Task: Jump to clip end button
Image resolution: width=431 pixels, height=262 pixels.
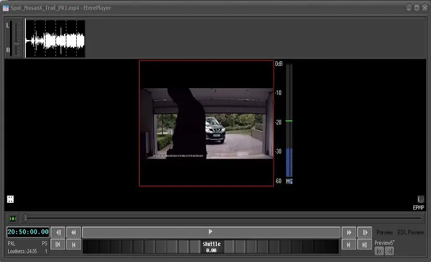Action: (365, 245)
